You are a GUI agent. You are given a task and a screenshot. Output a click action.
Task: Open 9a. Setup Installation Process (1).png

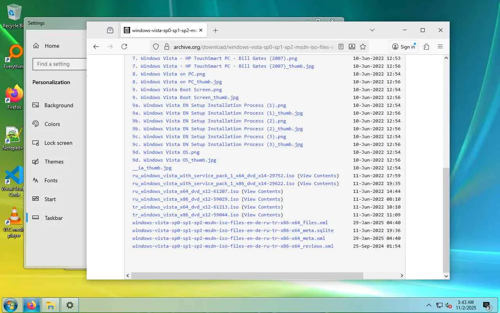click(x=209, y=105)
